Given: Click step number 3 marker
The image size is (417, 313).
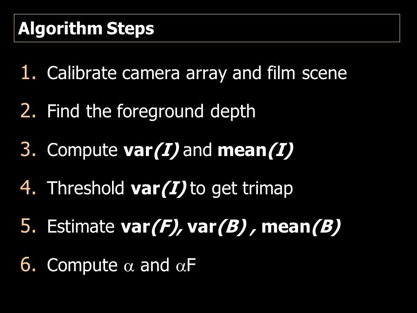Looking at the screenshot, I should (28, 150).
